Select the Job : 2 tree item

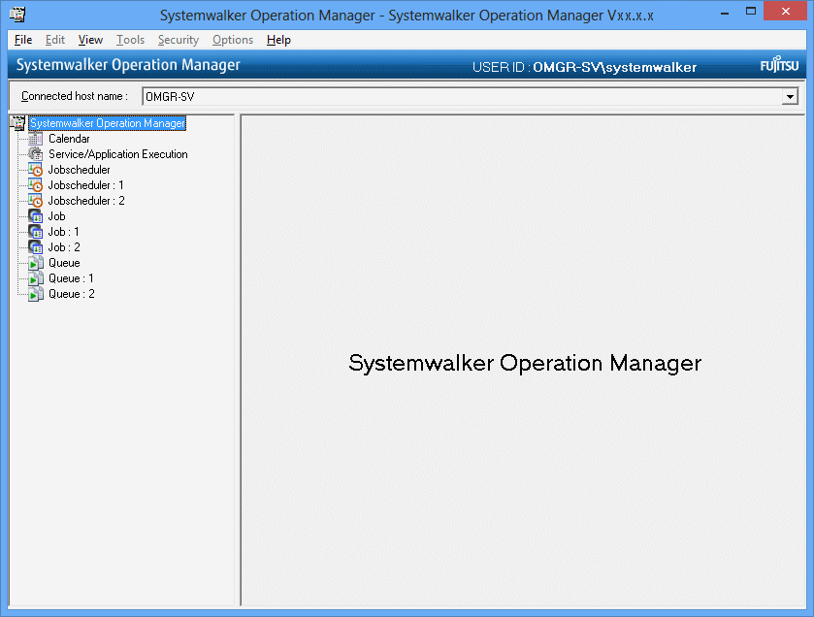[x=64, y=247]
